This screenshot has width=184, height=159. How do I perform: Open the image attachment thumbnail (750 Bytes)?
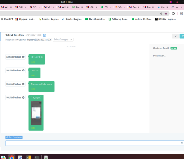(x=36, y=113)
